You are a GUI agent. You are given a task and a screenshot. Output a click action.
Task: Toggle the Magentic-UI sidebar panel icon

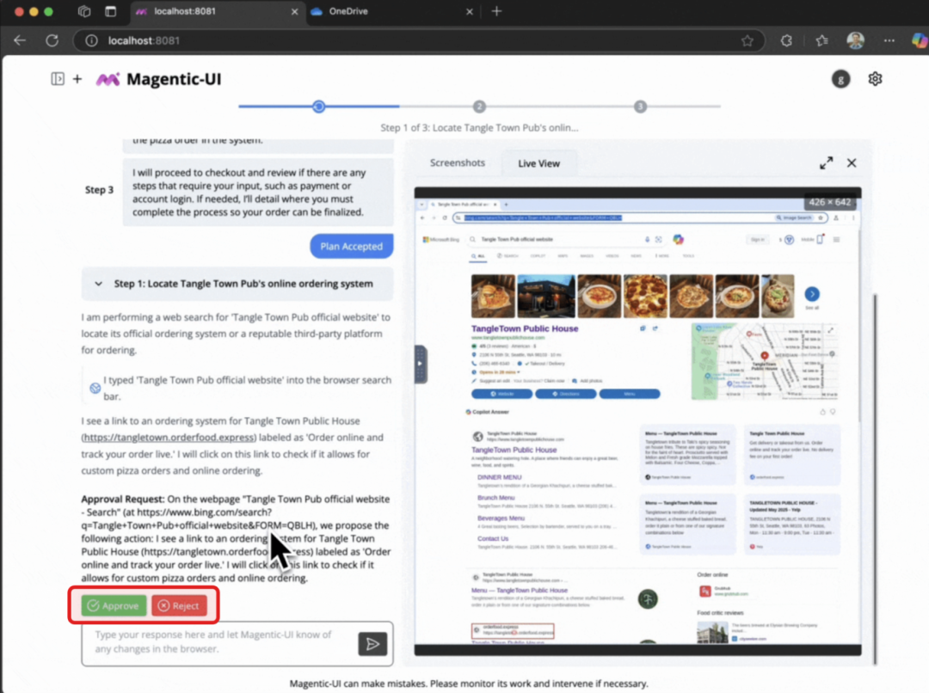coord(58,79)
